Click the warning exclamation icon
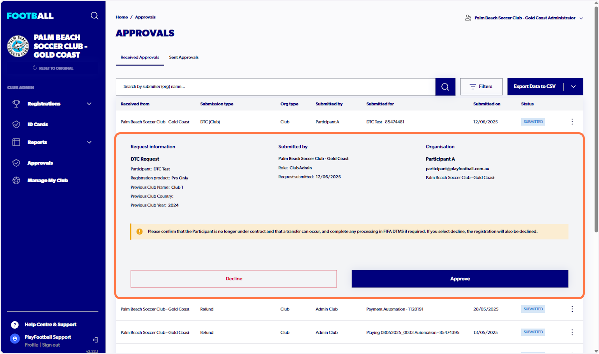The width and height of the screenshot is (599, 354). (139, 232)
